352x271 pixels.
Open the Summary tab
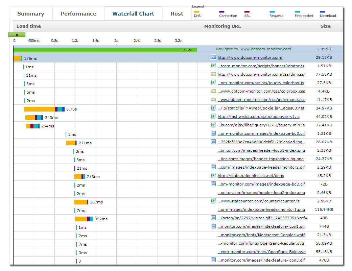[31, 14]
